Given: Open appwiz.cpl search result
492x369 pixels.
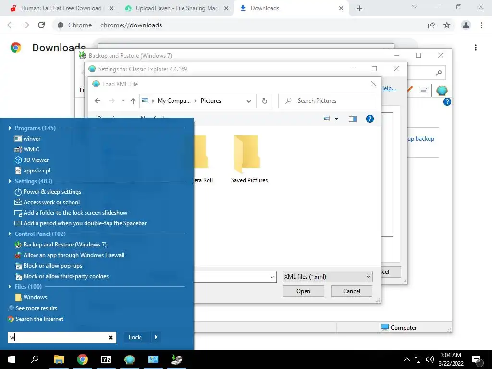Looking at the screenshot, I should click(x=33, y=171).
